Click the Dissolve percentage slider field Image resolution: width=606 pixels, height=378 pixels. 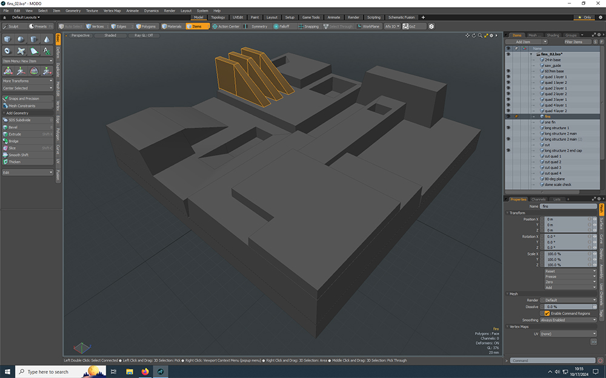pyautogui.click(x=568, y=307)
